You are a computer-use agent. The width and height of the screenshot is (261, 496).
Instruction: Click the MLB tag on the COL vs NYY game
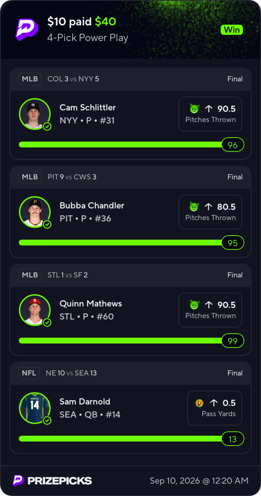coord(30,79)
